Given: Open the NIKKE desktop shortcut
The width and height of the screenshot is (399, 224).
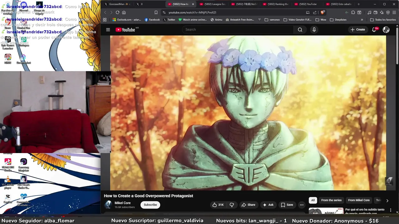Looking at the screenshot, I should click(x=8, y=59).
